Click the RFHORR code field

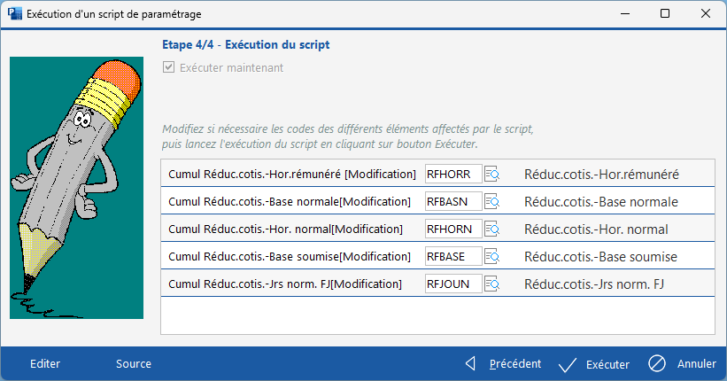(x=453, y=174)
